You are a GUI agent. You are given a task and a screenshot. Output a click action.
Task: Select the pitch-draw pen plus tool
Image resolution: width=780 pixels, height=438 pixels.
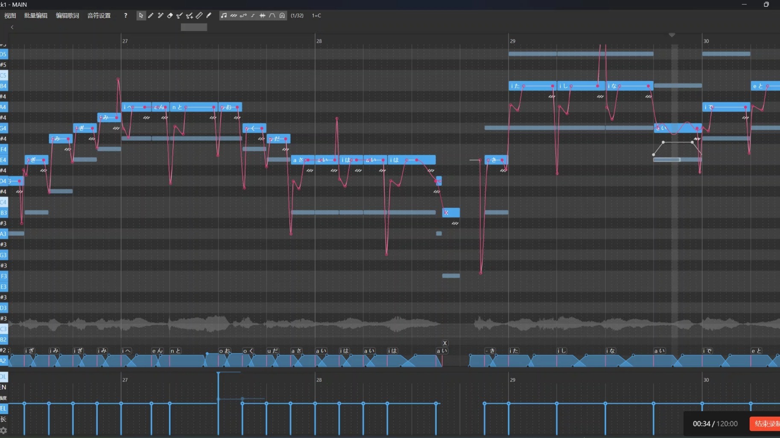tap(190, 15)
